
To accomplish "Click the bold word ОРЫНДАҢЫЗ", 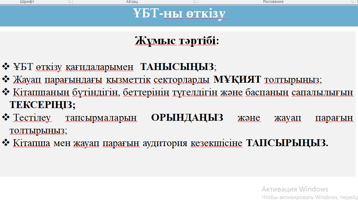I will pos(187,118).
